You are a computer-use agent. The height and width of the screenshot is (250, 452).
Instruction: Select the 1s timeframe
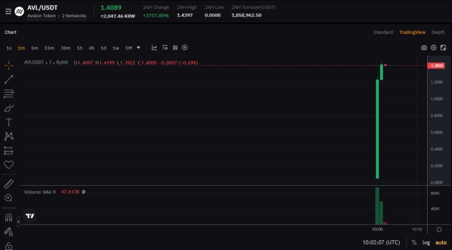click(9, 48)
